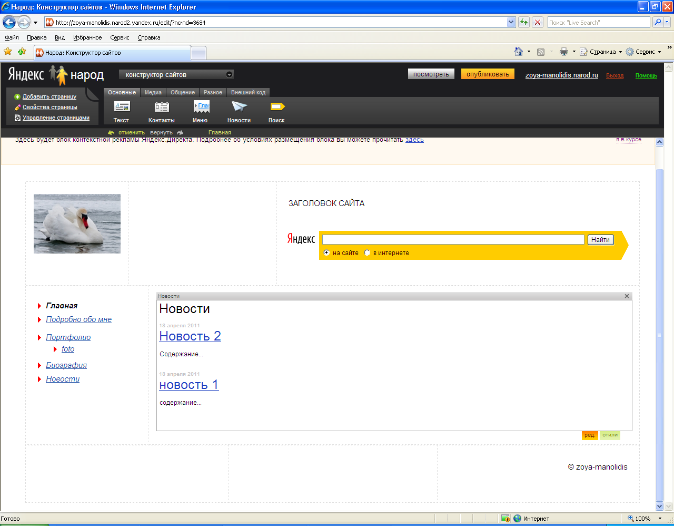The height and width of the screenshot is (526, 674).
Task: Switch to Медиа tab
Action: (153, 92)
